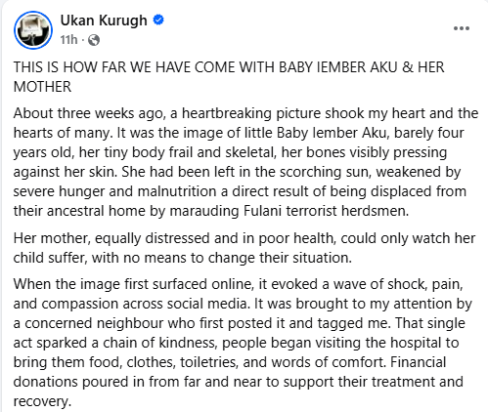The width and height of the screenshot is (488, 412).
Task: Click the text 'Financial' before donations
Action: (418, 362)
